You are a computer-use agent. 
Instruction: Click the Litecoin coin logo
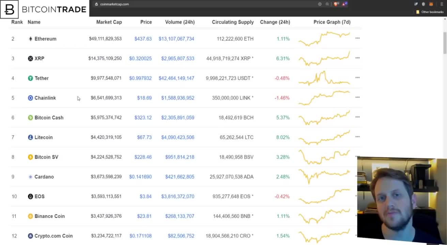point(30,137)
